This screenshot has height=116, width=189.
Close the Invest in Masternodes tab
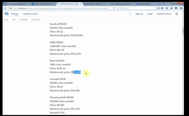click(x=133, y=4)
